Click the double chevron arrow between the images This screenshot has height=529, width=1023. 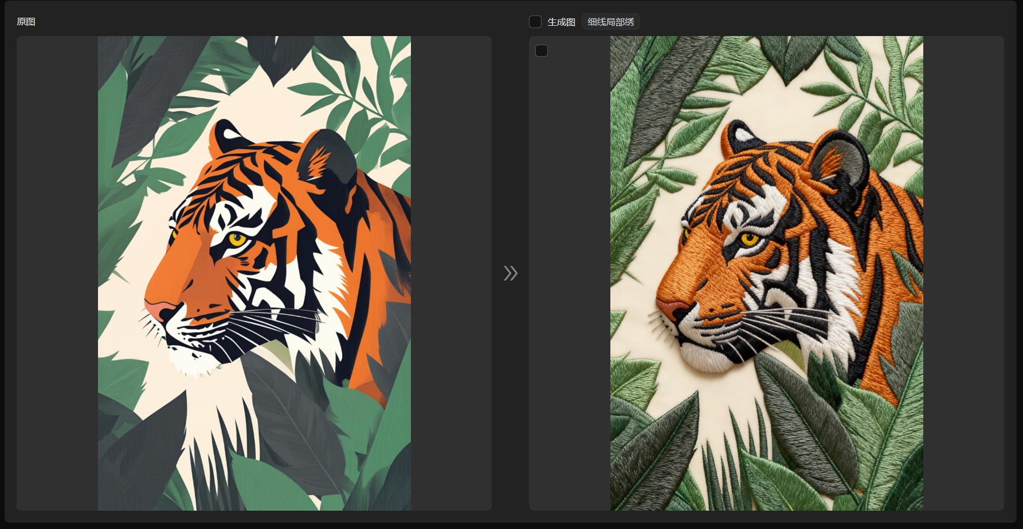click(x=510, y=273)
